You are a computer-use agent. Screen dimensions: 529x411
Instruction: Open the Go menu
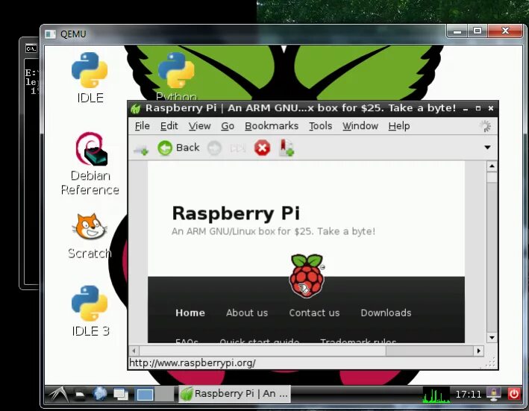coord(228,126)
